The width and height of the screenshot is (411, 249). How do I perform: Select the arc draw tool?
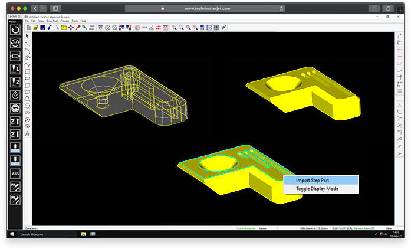[27, 51]
